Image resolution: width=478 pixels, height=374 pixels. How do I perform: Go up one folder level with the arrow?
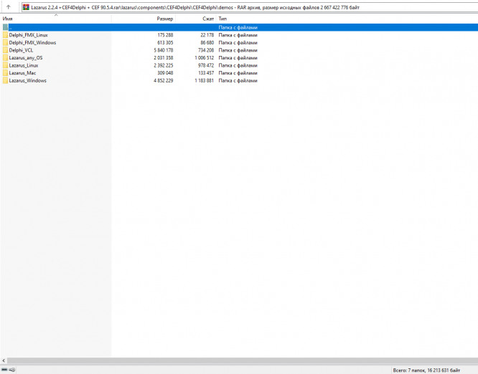pyautogui.click(x=8, y=7)
